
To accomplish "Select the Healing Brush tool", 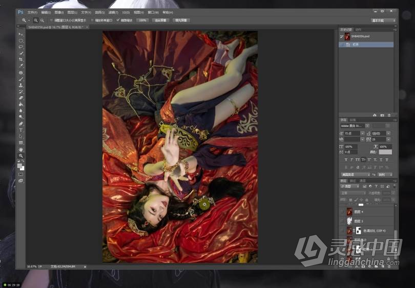I will point(20,73).
